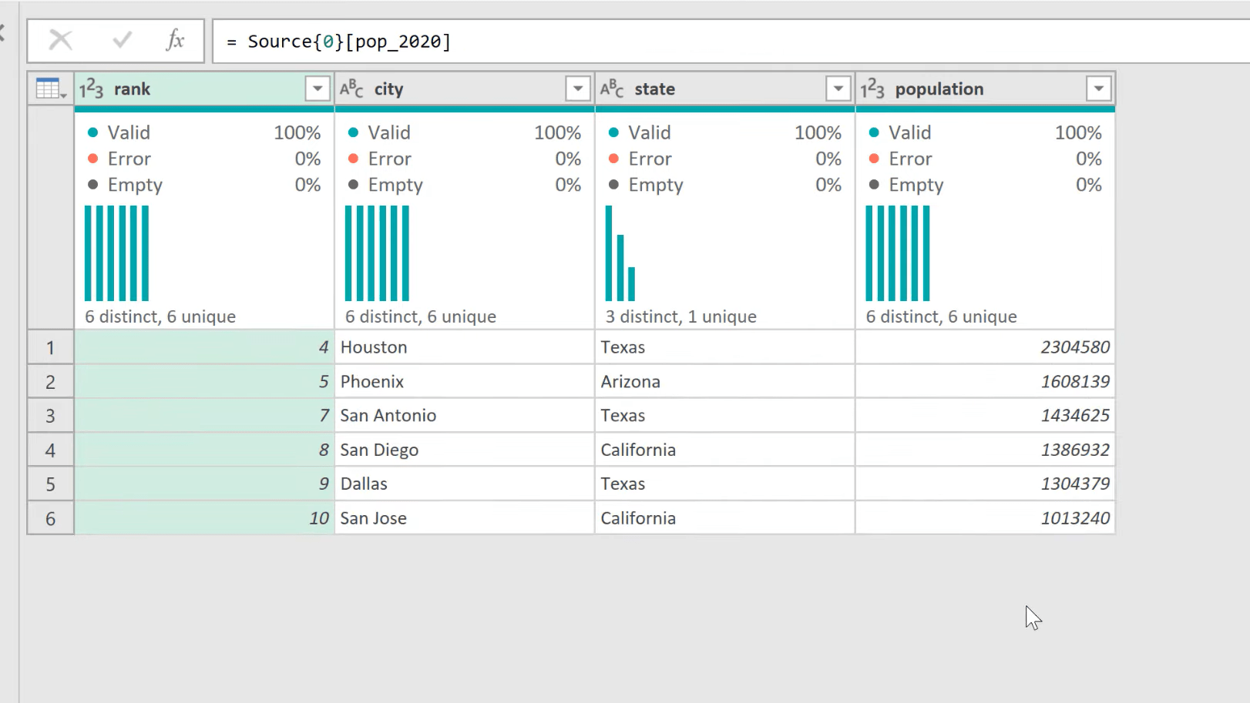Click California in the San Diego row

[x=725, y=450]
